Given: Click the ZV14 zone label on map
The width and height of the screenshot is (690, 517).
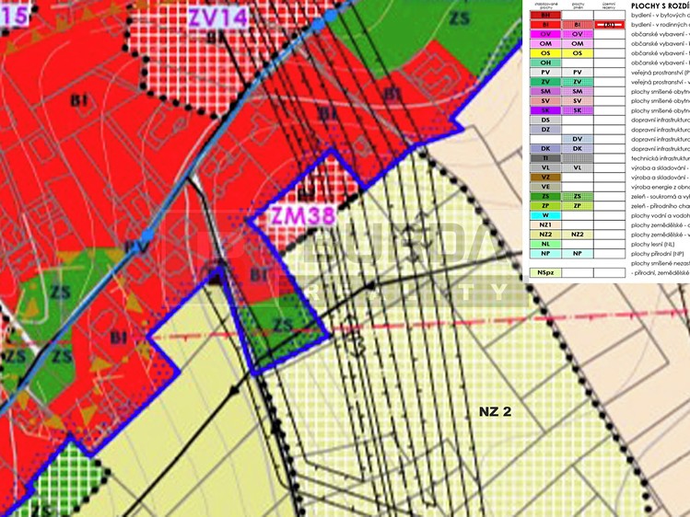Looking at the screenshot, I should 218,18.
